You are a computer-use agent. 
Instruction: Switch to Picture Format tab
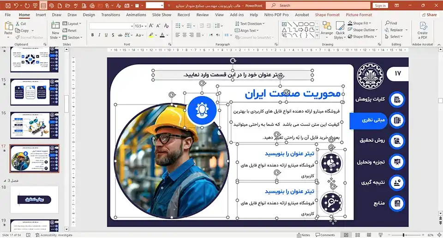coord(359,15)
